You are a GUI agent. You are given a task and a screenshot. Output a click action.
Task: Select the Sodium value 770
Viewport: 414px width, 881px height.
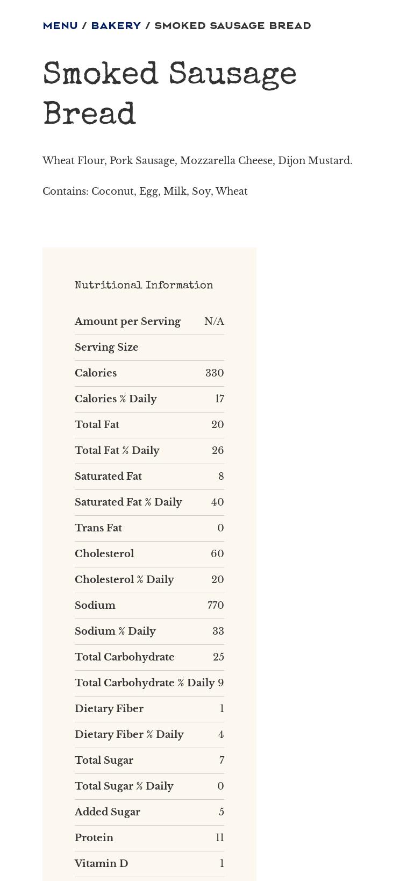216,606
